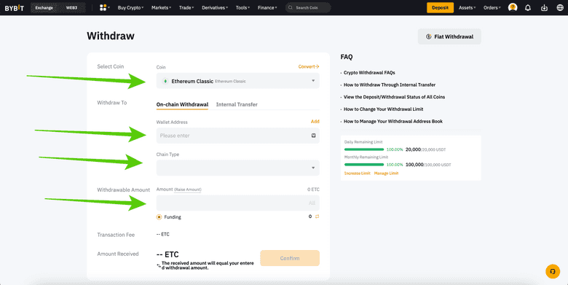Open the Crypto Withdrawal FAQs link
The image size is (568, 285).
point(369,72)
